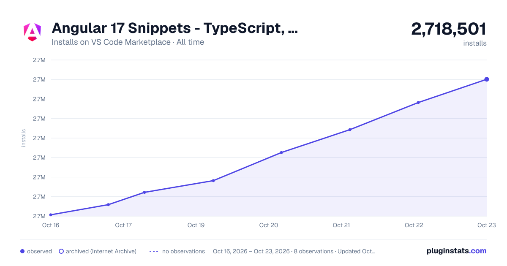The height and width of the screenshot is (266, 507).
Task: Click the vertical 'installs' axis label
Action: 24,138
